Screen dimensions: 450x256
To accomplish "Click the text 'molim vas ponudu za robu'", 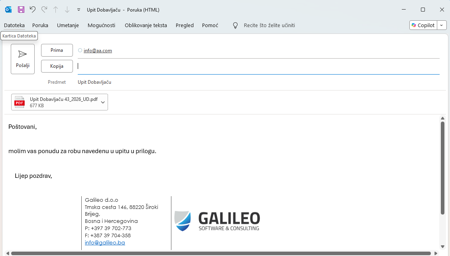I will tap(45, 151).
